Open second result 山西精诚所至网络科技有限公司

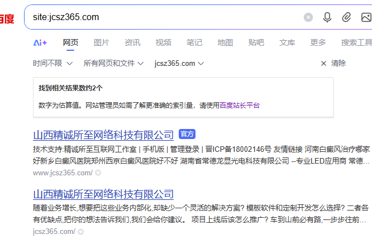coord(103,194)
